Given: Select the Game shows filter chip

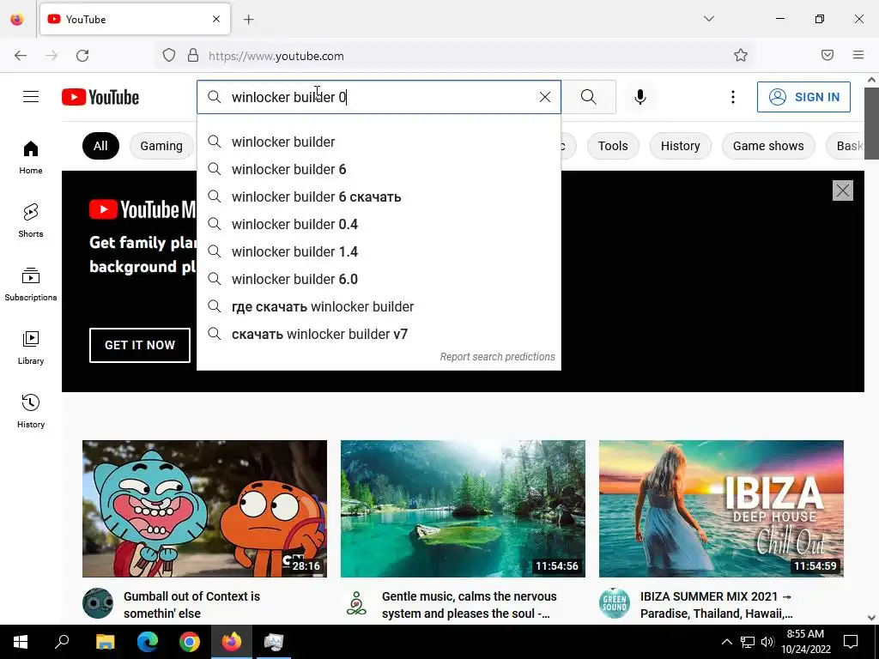Looking at the screenshot, I should pyautogui.click(x=768, y=146).
